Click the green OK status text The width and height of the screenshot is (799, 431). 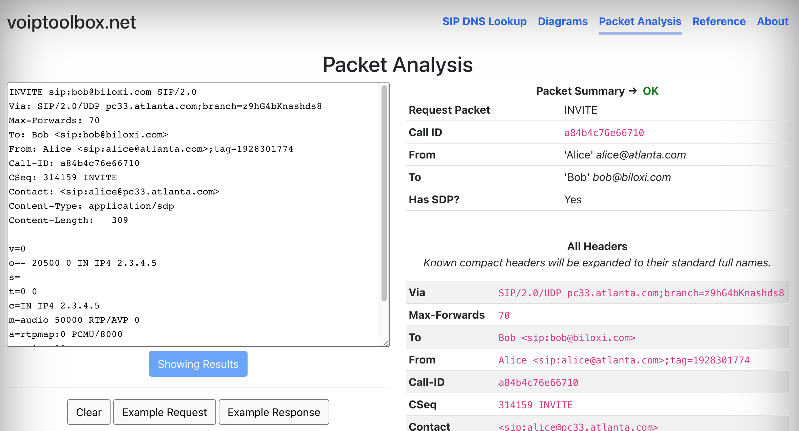(650, 91)
